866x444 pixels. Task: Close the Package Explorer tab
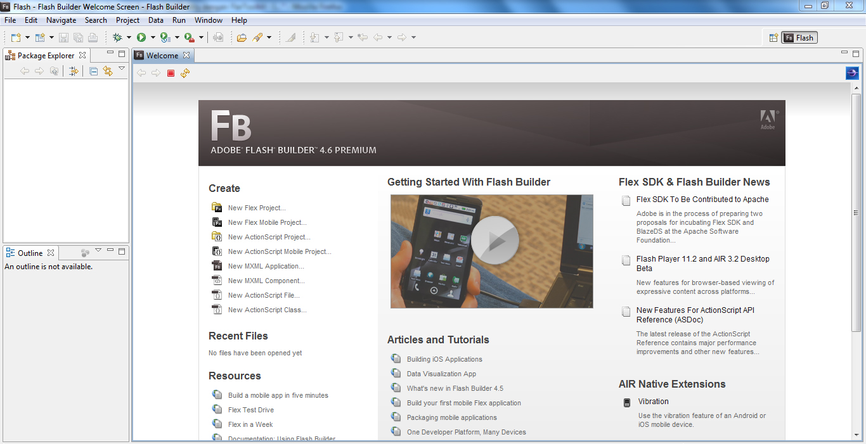click(x=82, y=55)
